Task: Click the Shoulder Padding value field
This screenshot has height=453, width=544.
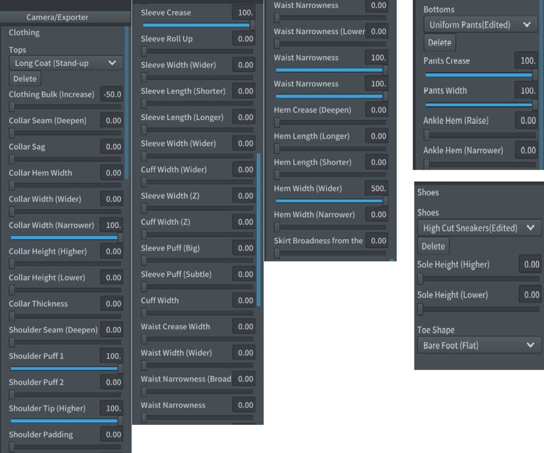Action: [112, 434]
